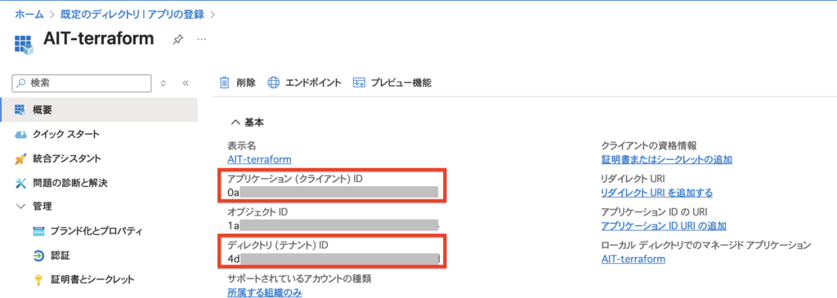Click the diagnose and solve problems wrench icon
The height and width of the screenshot is (298, 837).
coord(20,183)
